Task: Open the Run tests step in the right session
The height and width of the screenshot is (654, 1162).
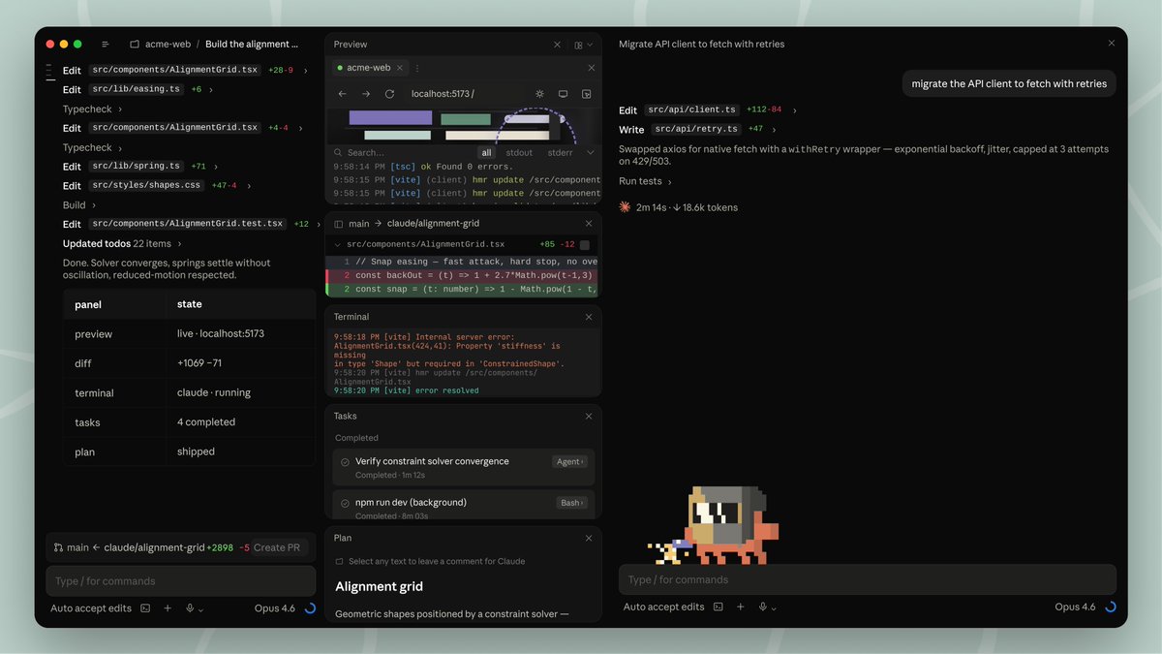Action: [x=643, y=180]
